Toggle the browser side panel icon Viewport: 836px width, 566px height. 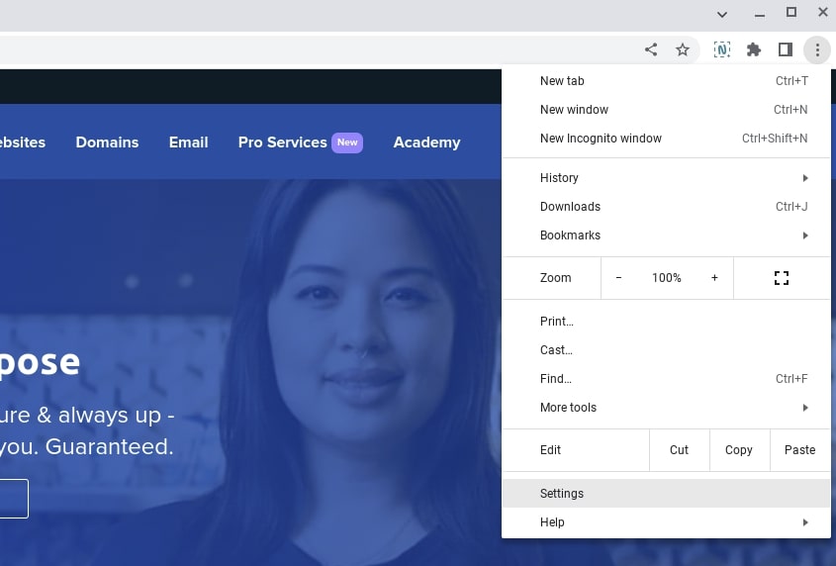[x=786, y=49]
